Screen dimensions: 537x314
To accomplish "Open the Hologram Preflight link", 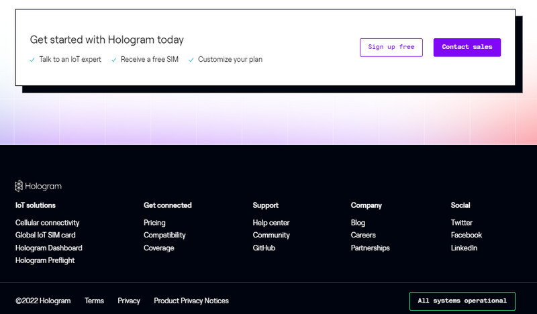I will coord(45,260).
